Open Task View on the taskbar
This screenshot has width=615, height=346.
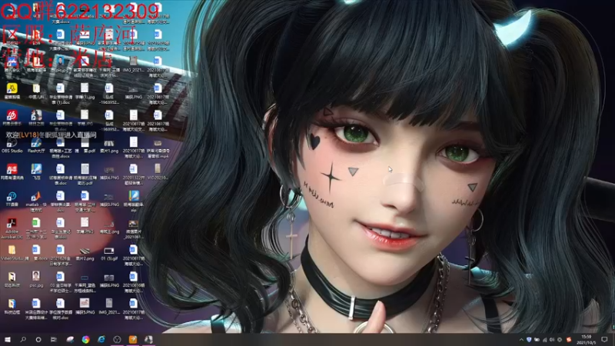pos(54,339)
